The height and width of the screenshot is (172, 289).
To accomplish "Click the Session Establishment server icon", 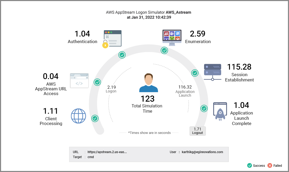I will pyautogui.click(x=212, y=72).
